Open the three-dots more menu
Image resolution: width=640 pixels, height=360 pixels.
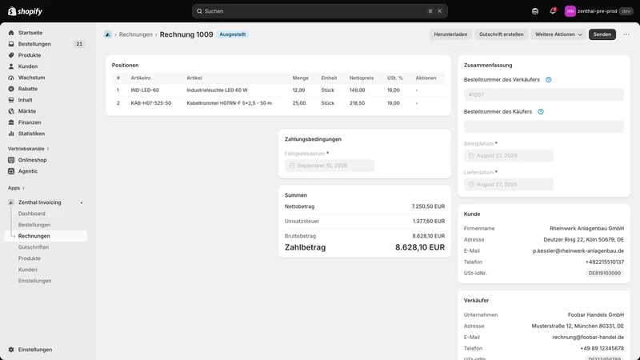(x=626, y=34)
